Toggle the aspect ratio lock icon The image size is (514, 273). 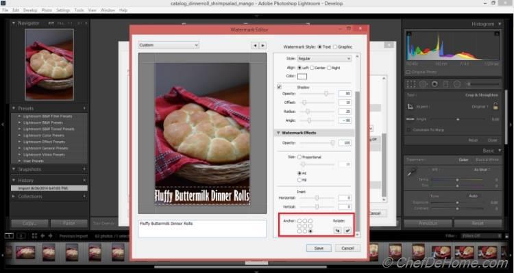(495, 106)
